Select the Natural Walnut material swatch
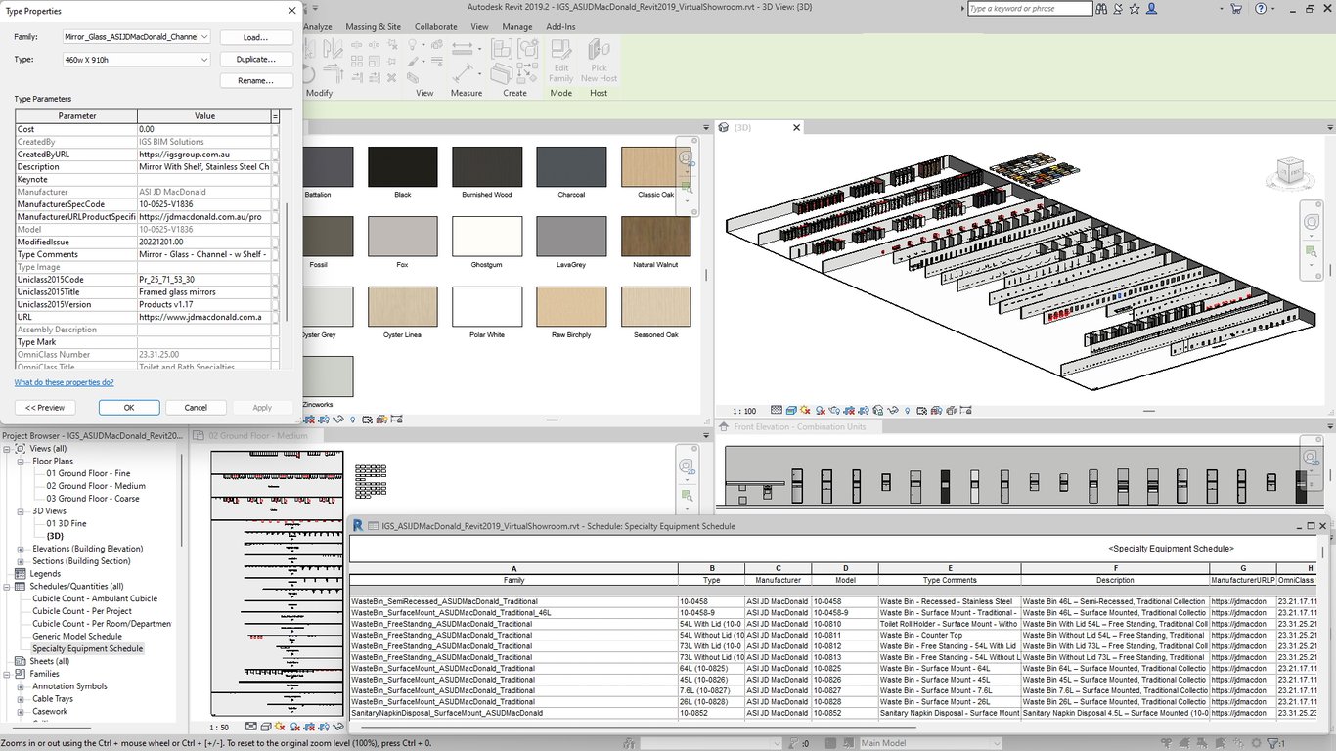Image resolution: width=1336 pixels, height=751 pixels. (655, 238)
